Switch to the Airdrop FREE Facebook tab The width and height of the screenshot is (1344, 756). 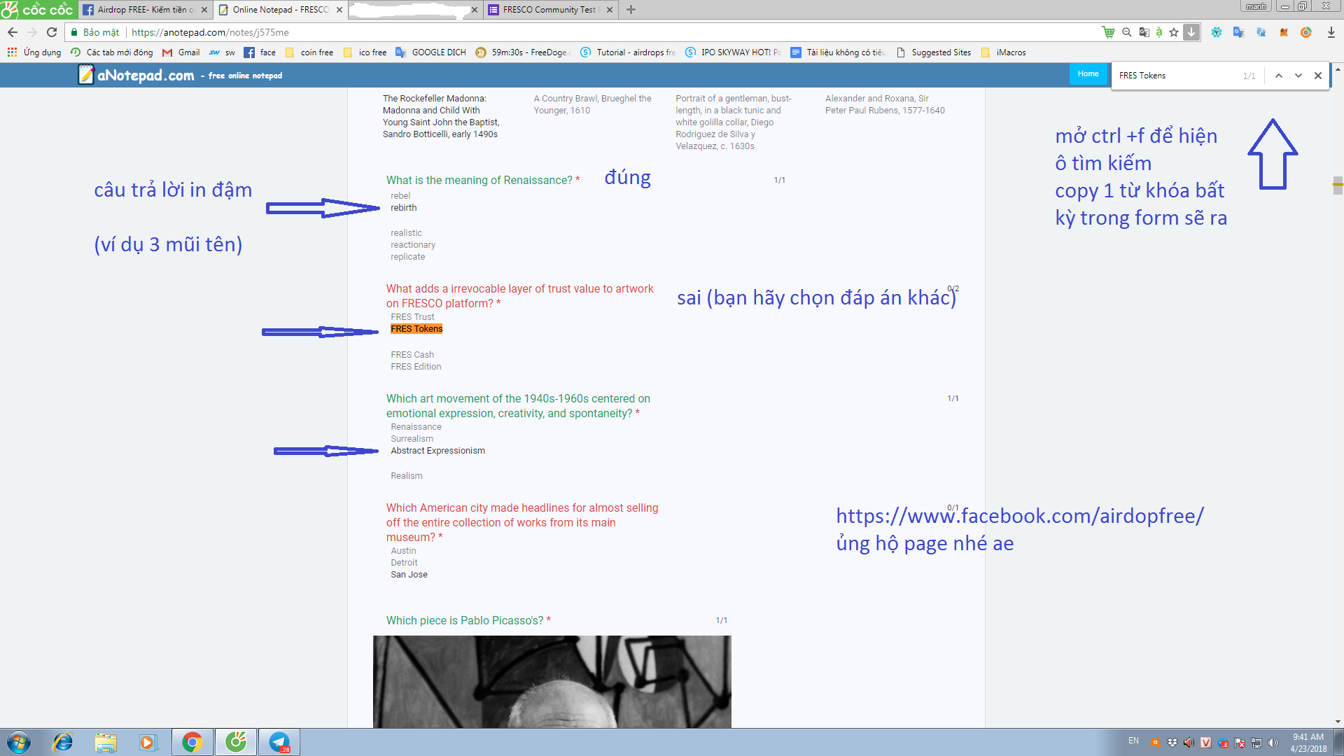pos(143,10)
